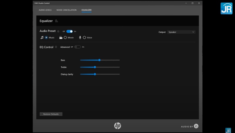
Task: Open the Output Speaker dropdown
Action: pos(181,32)
